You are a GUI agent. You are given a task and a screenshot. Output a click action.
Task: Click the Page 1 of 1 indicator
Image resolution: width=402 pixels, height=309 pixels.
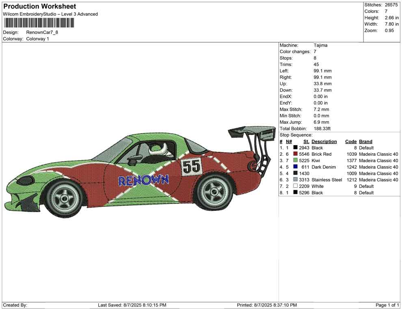coord(387,305)
